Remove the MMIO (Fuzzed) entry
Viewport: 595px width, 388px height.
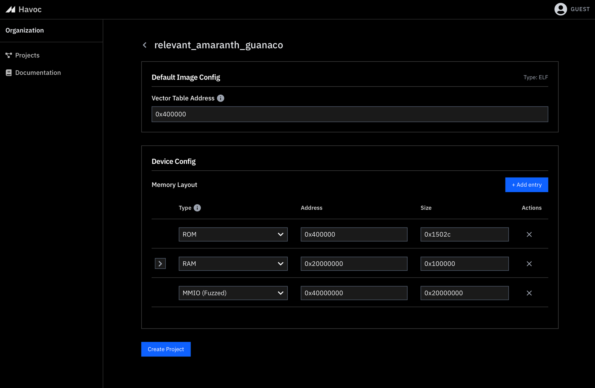pos(529,293)
